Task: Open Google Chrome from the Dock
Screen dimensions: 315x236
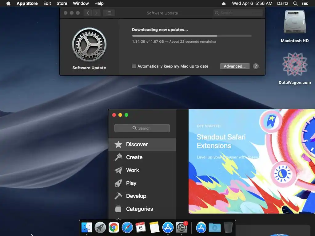Action: pos(114,228)
